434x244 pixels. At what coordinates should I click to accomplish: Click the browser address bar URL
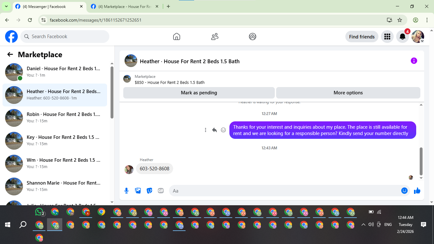pyautogui.click(x=96, y=20)
